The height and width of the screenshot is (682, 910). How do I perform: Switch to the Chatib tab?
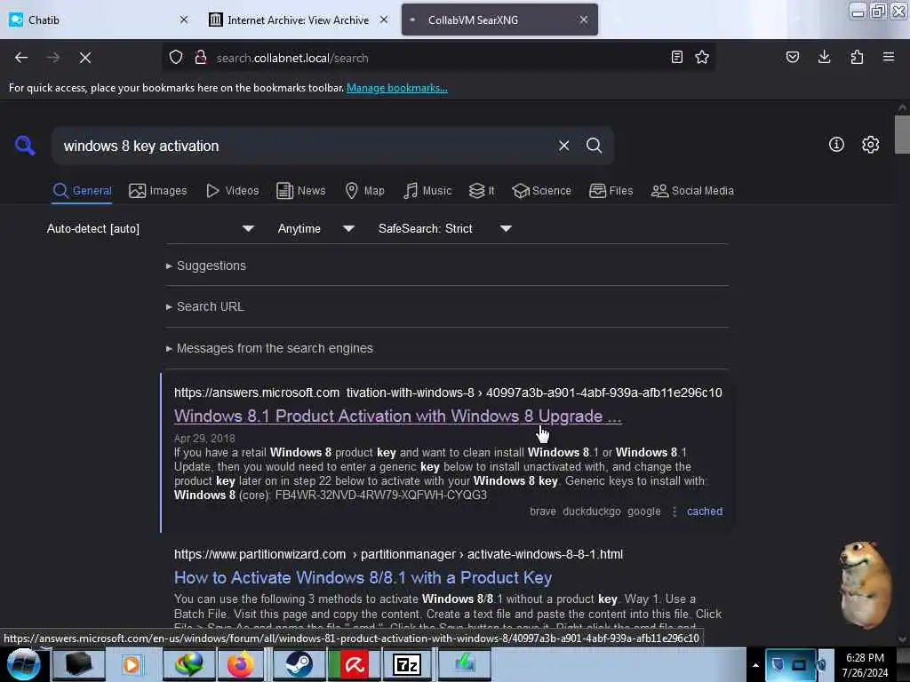pyautogui.click(x=100, y=20)
